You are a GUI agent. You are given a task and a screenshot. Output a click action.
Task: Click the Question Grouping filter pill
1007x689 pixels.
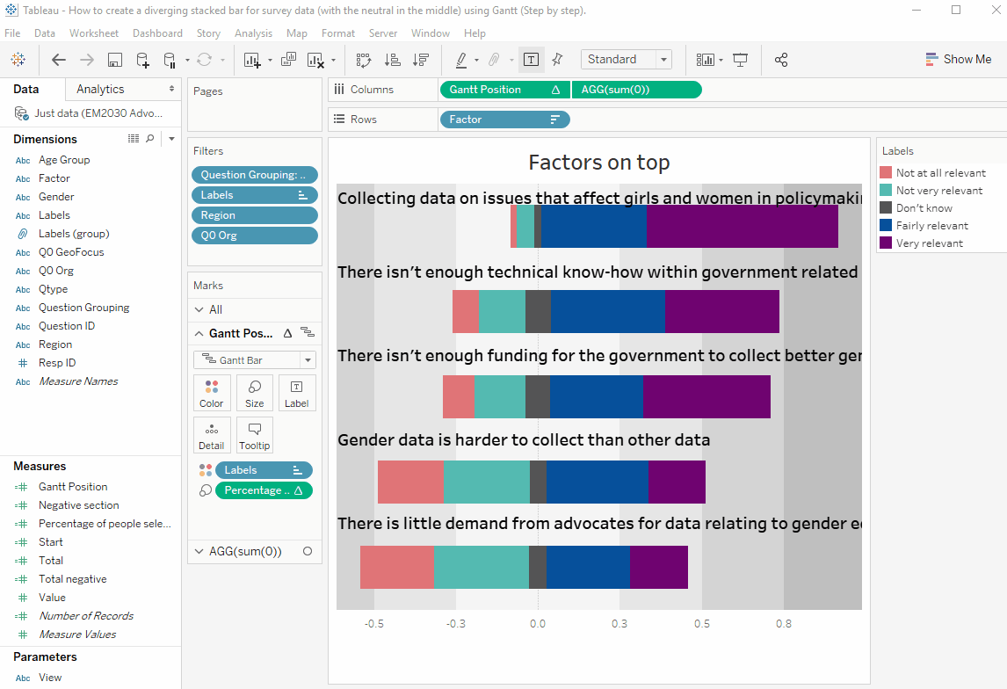pyautogui.click(x=255, y=175)
